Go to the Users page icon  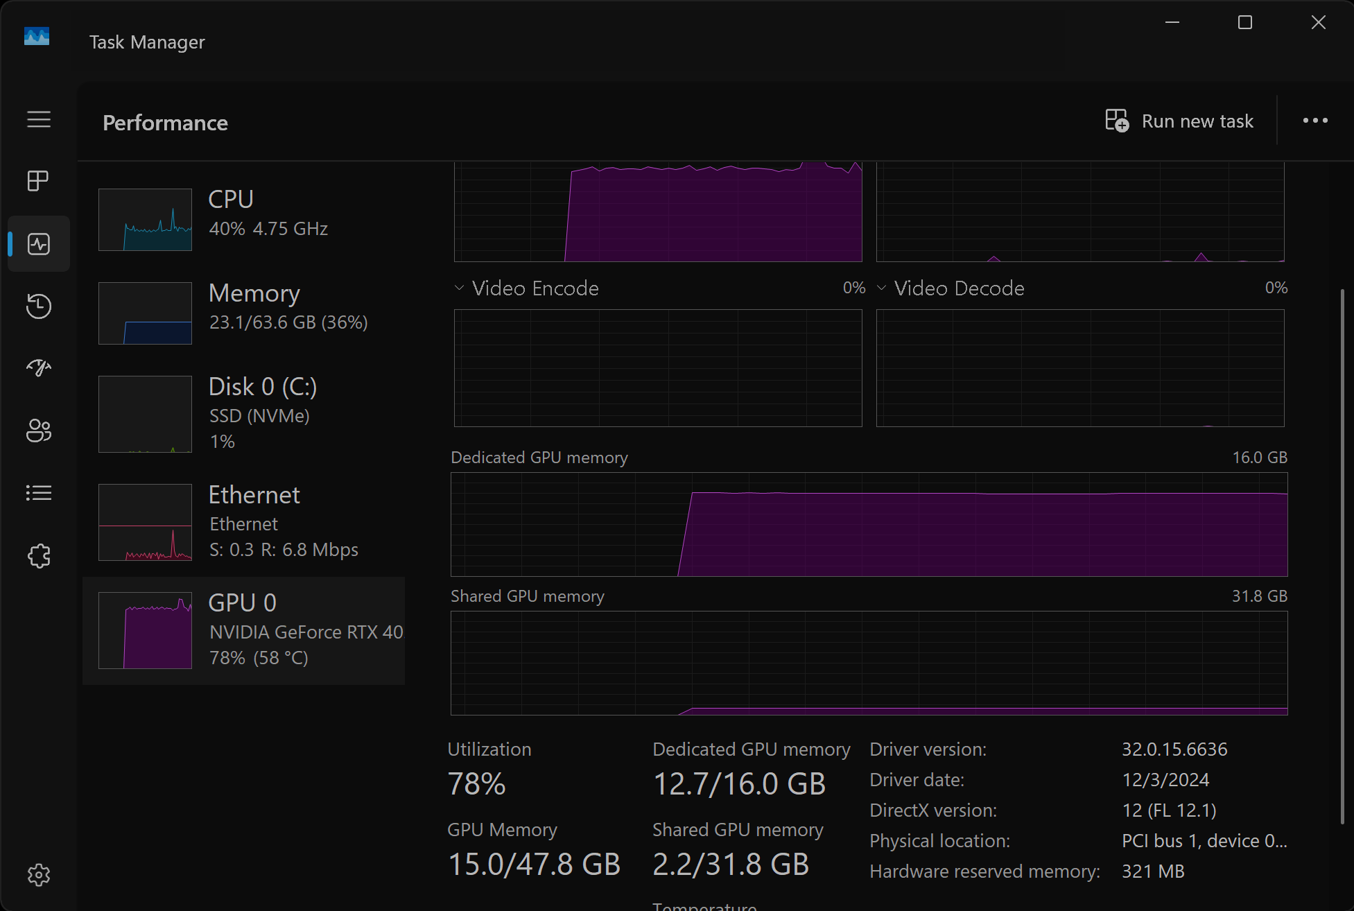coord(39,431)
